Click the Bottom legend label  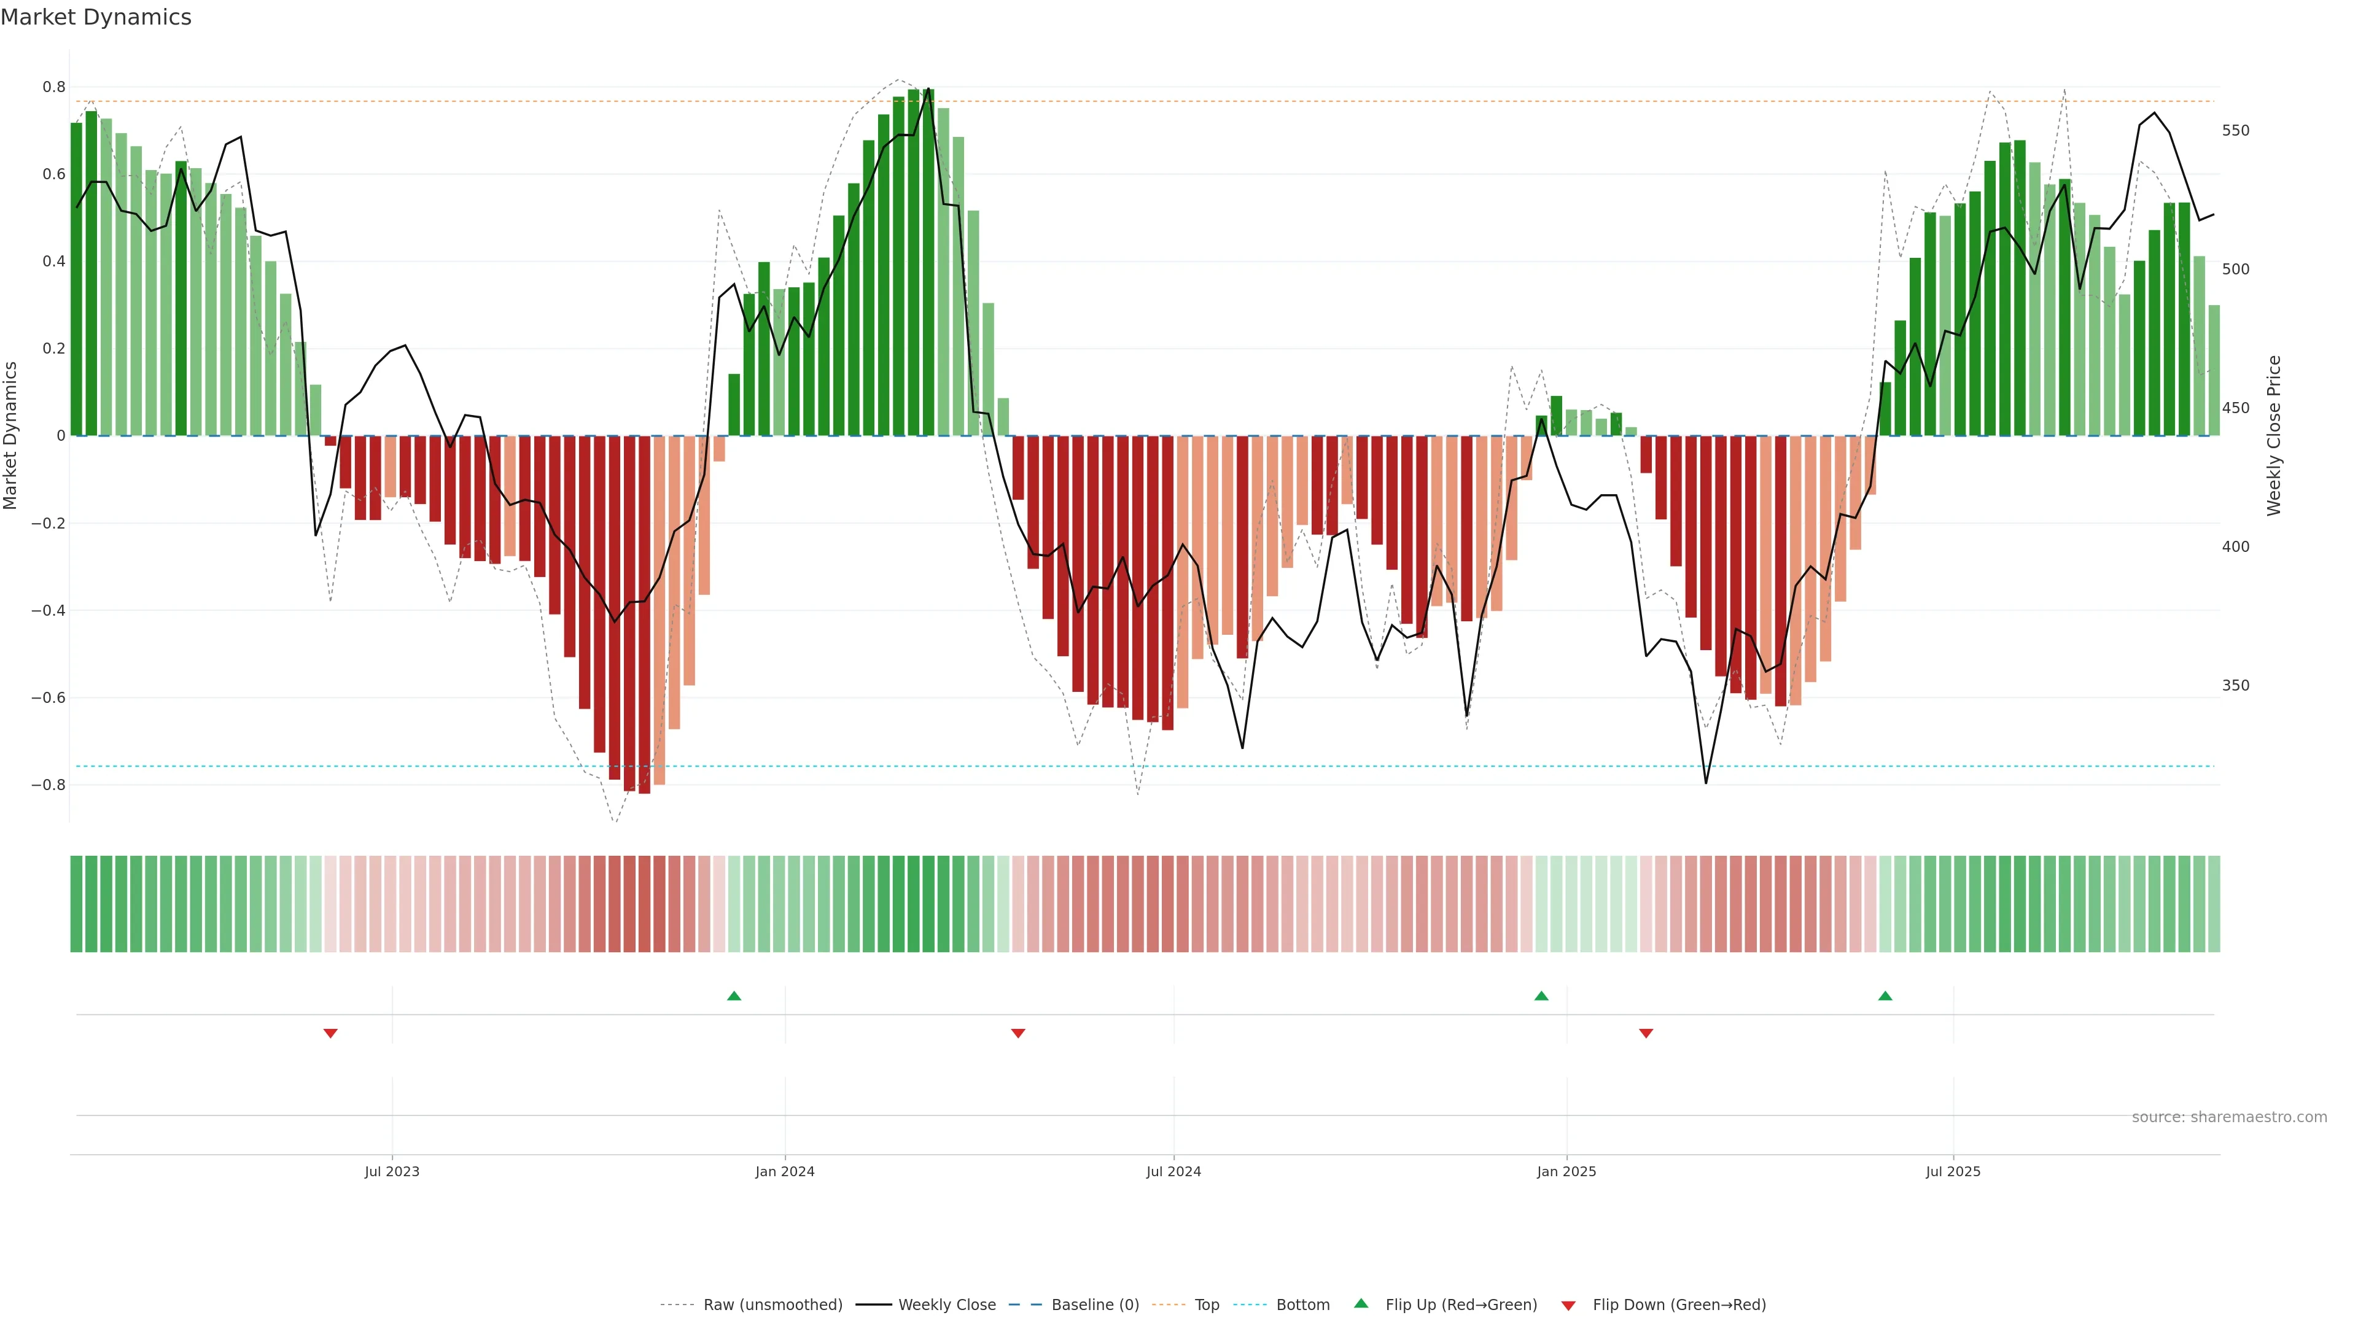pos(1302,1305)
